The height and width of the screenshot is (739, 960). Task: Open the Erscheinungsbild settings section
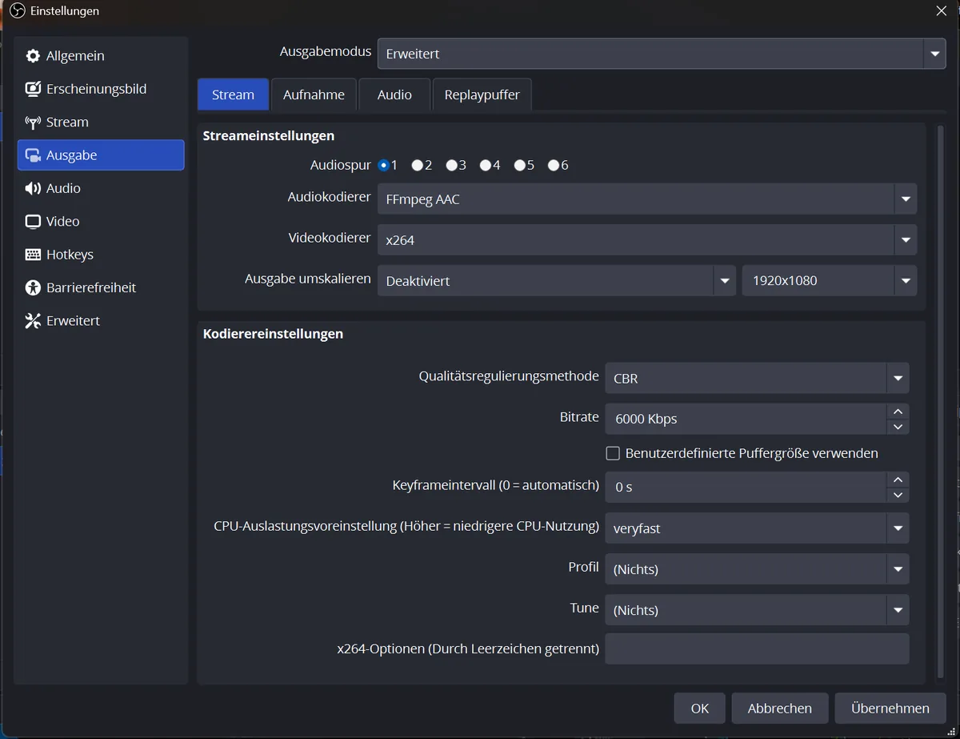(101, 89)
